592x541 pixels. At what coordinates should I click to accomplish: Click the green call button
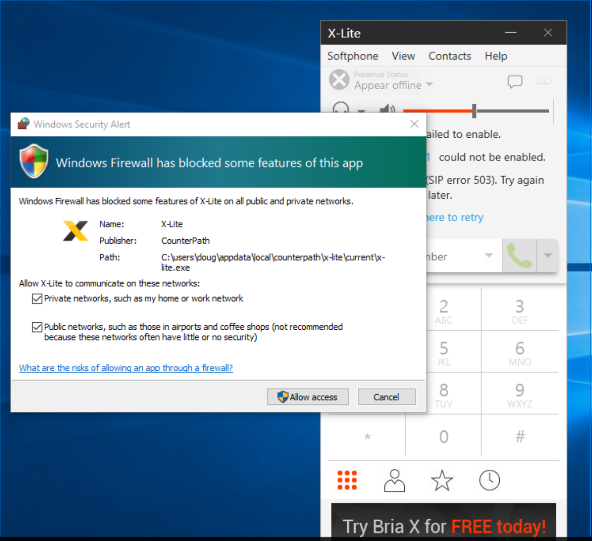click(x=519, y=255)
